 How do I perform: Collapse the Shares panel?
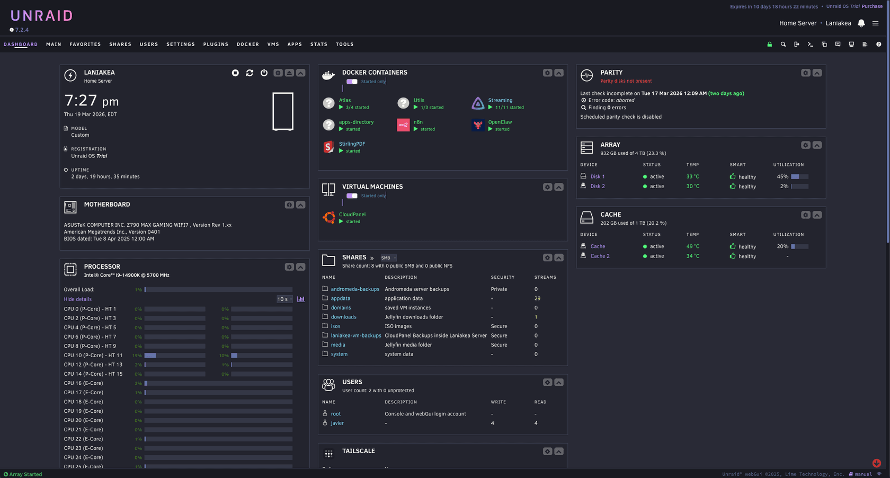pos(559,258)
